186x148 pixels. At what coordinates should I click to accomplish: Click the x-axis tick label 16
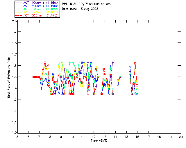click(x=137, y=137)
